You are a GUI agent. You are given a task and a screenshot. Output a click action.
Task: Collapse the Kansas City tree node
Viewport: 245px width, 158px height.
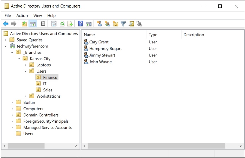(x=19, y=59)
